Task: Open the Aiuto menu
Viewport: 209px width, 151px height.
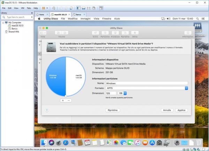Action: tap(117, 19)
